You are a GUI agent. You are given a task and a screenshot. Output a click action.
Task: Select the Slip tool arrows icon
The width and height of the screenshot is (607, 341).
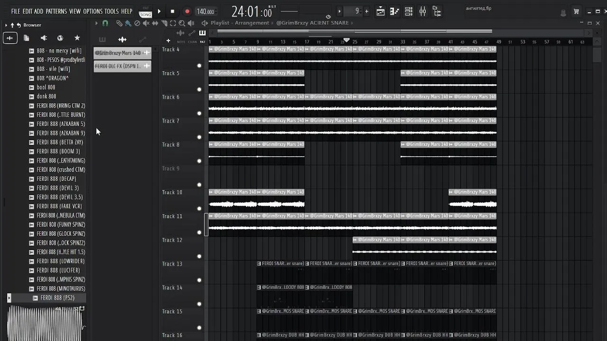155,23
